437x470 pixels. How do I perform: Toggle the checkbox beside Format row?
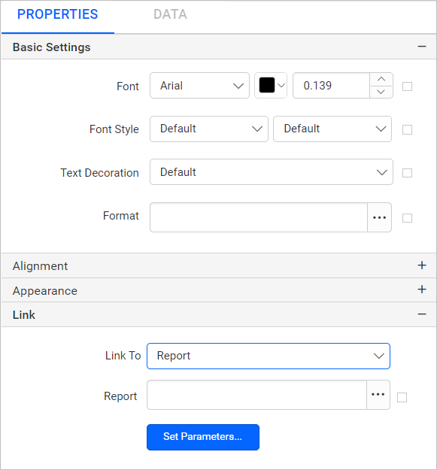[x=407, y=218]
